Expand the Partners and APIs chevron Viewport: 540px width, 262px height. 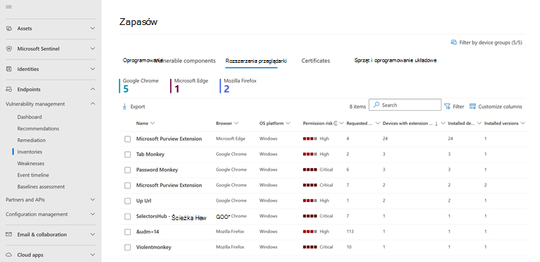(x=92, y=200)
